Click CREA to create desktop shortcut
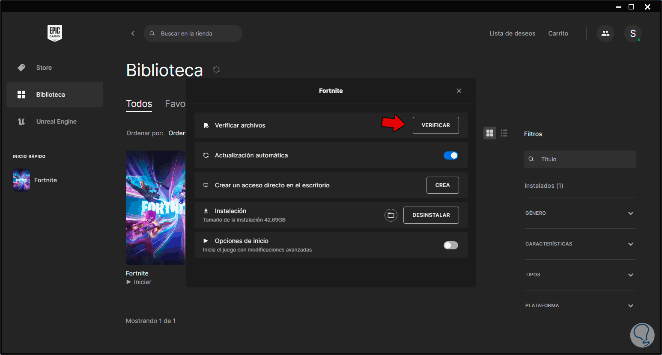This screenshot has height=355, width=662. 443,185
